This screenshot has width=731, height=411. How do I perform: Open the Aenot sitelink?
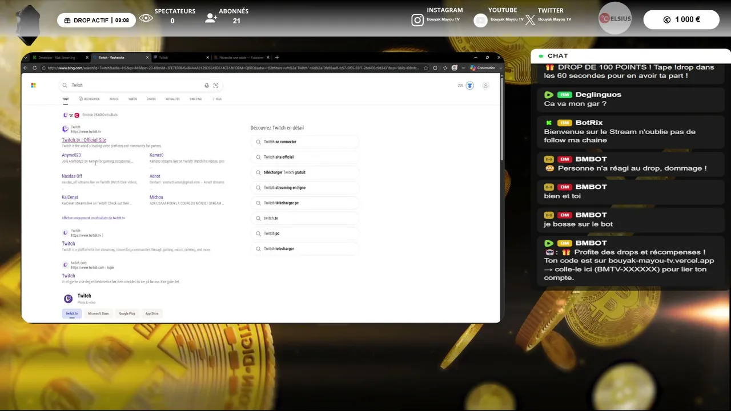coord(155,176)
